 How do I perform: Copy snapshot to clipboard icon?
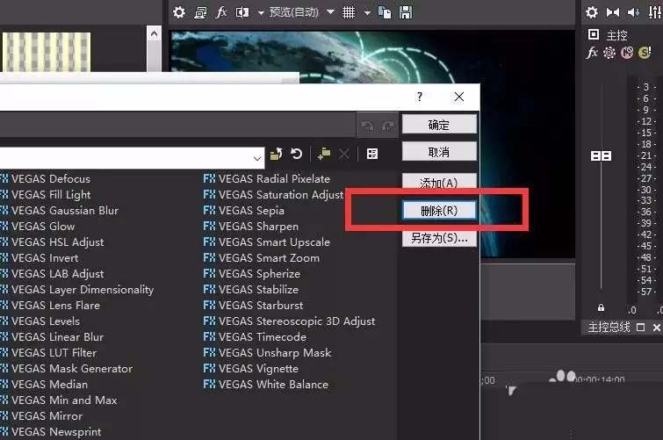(385, 12)
